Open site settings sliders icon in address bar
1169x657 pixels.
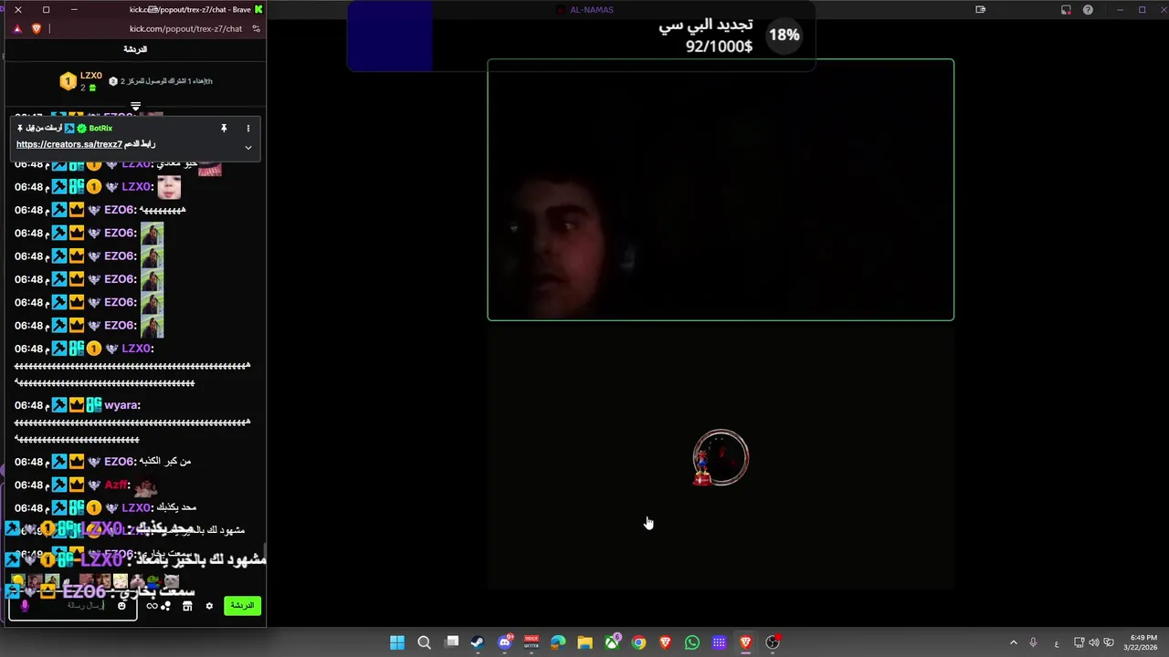coord(257,28)
